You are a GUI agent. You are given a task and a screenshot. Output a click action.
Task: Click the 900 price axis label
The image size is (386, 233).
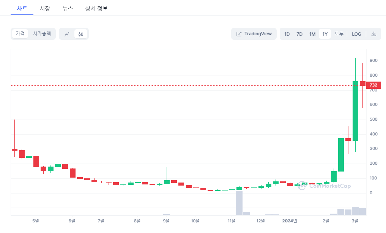point(373,60)
